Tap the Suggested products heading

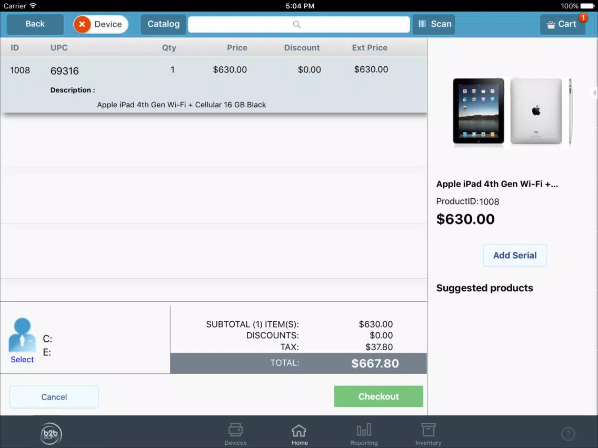[484, 288]
